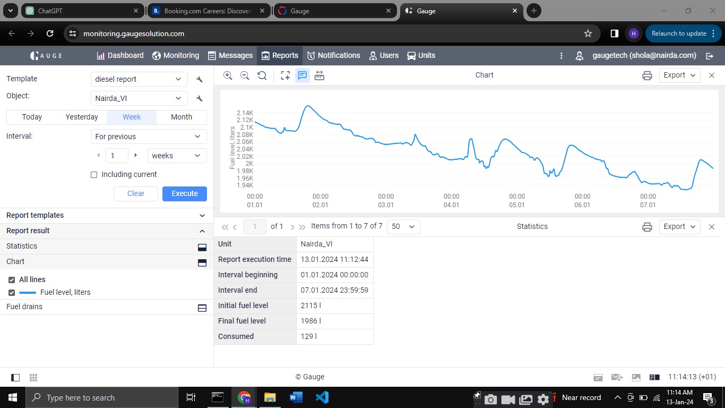Zoom out on the chart
This screenshot has width=725, height=408.
245,75
